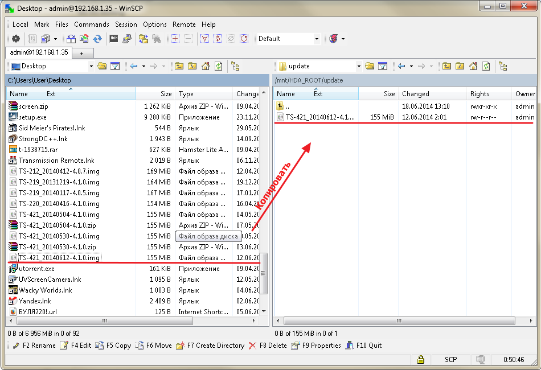541x370 pixels.
Task: Open dropdown arrow beside the session lightning icon
Action: [x=343, y=39]
